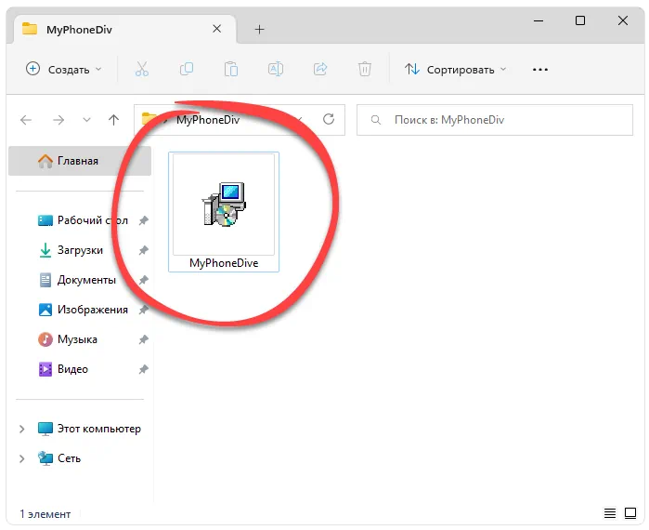Unpin Загрузки using its pin icon
Viewport: 649px width, 530px height.
(x=143, y=250)
